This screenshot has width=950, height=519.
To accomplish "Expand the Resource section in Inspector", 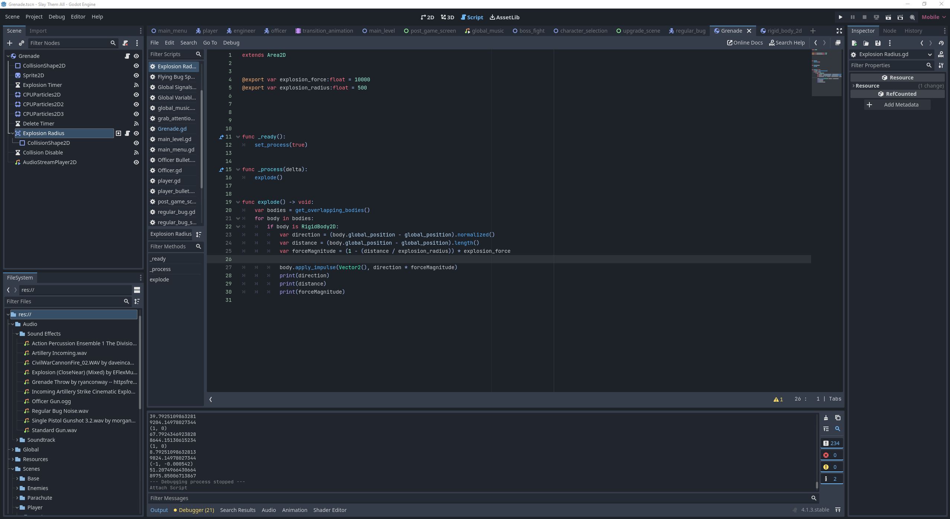I will point(853,86).
